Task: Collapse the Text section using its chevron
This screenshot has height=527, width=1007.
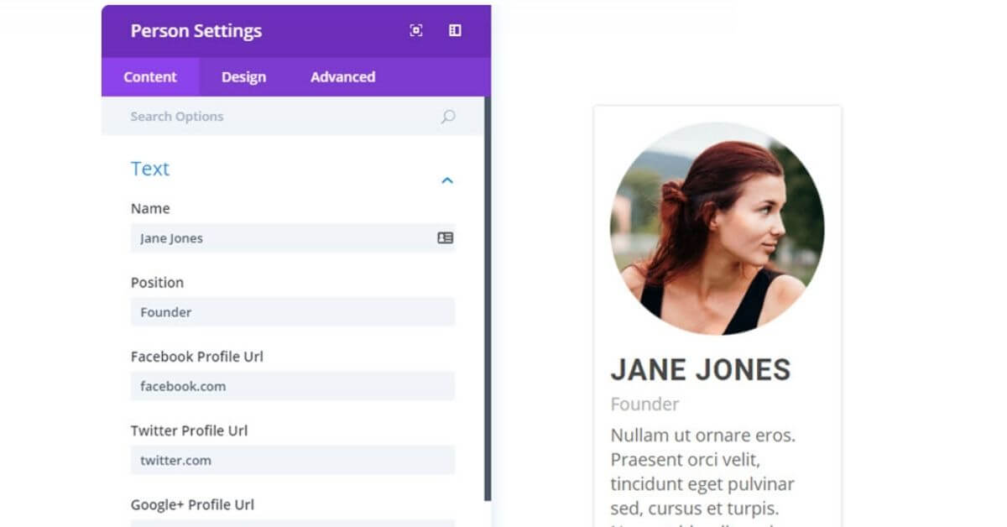Action: coord(447,180)
